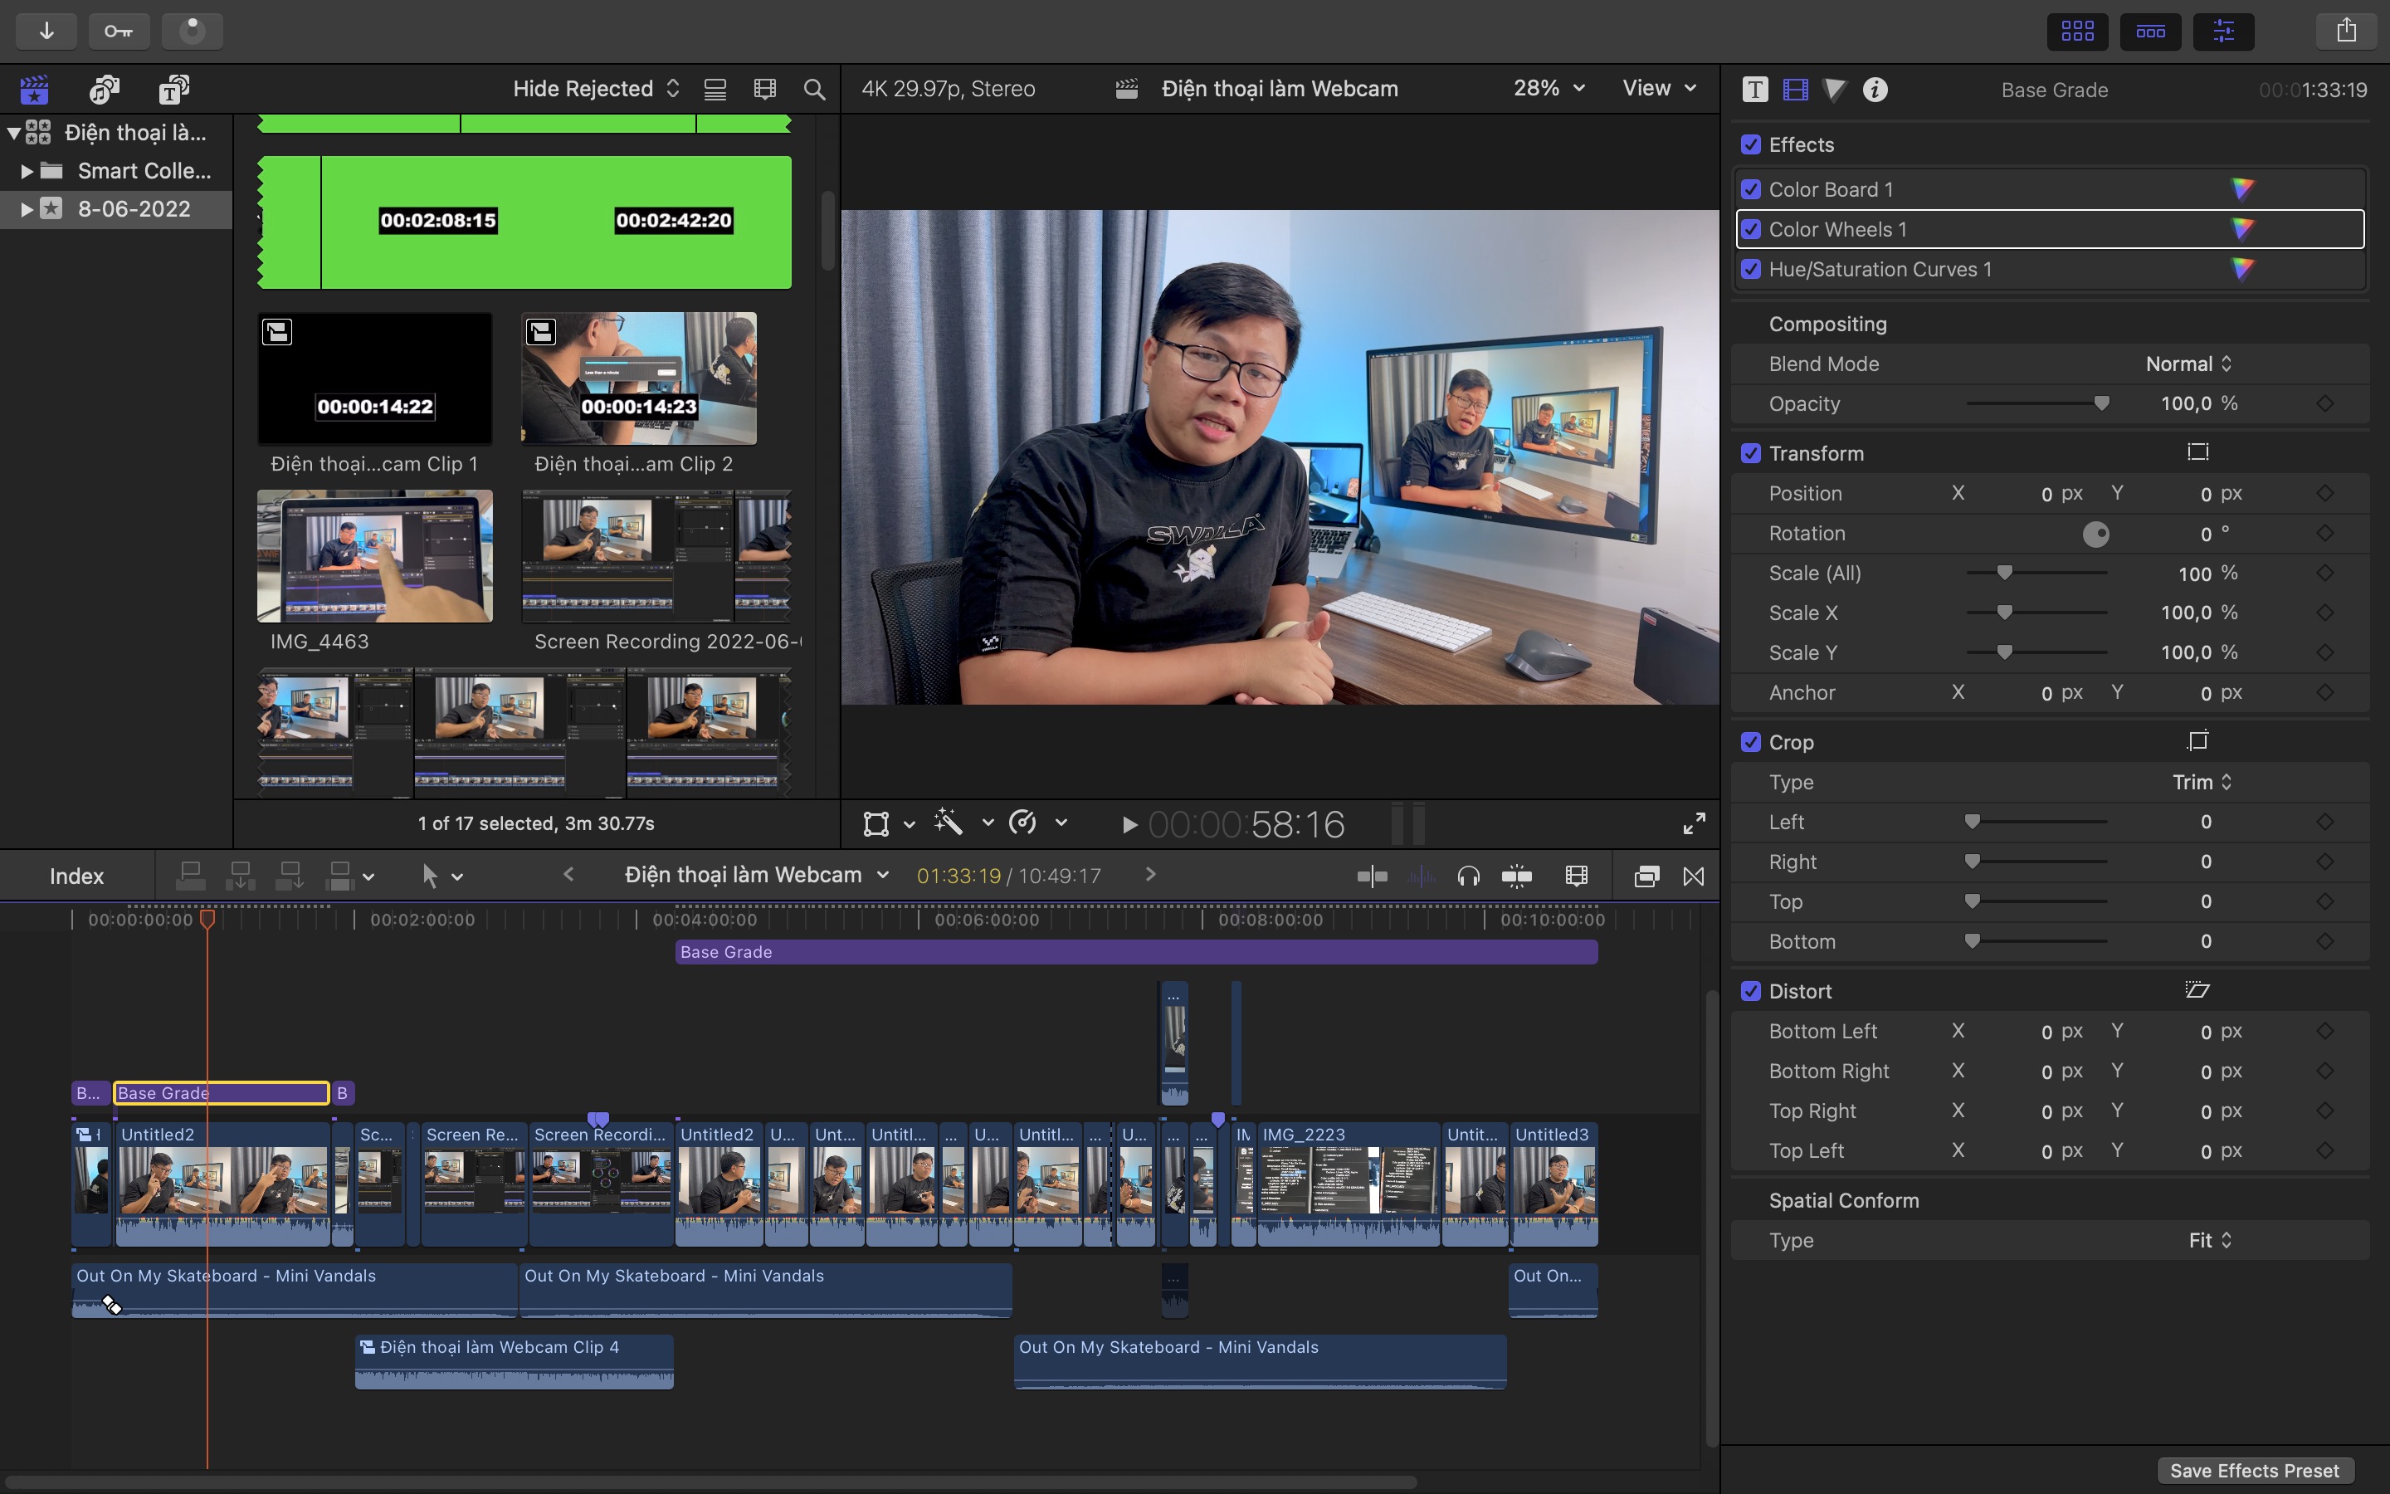
Task: Drag the Opacity slider to adjust value
Action: (2100, 403)
